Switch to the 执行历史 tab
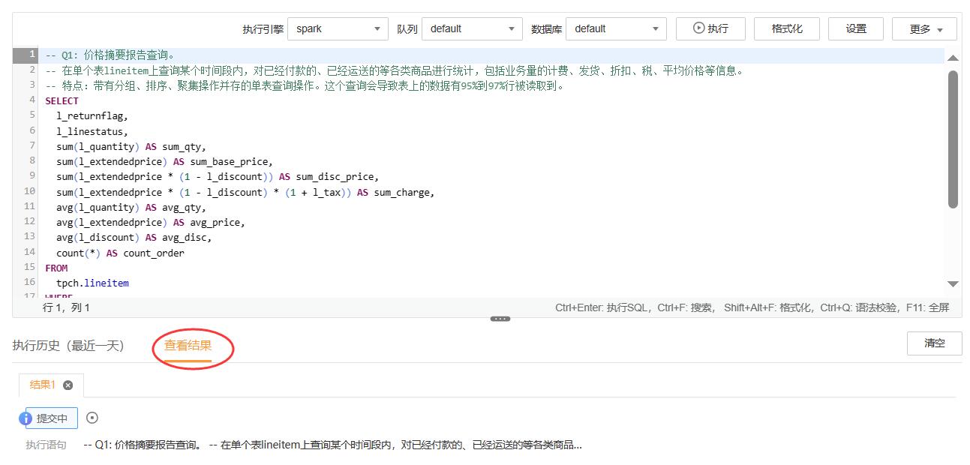Viewport: 970px width, 465px height. pos(68,346)
